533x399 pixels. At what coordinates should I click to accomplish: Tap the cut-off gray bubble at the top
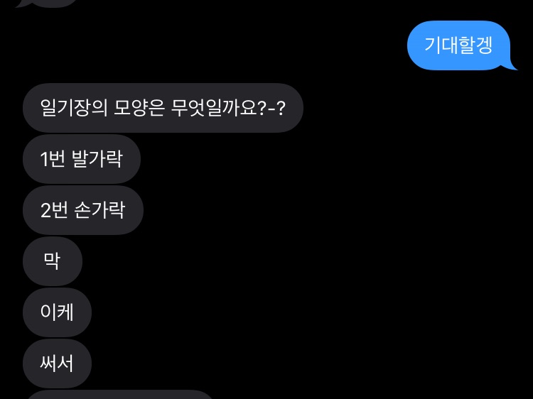pyautogui.click(x=46, y=3)
